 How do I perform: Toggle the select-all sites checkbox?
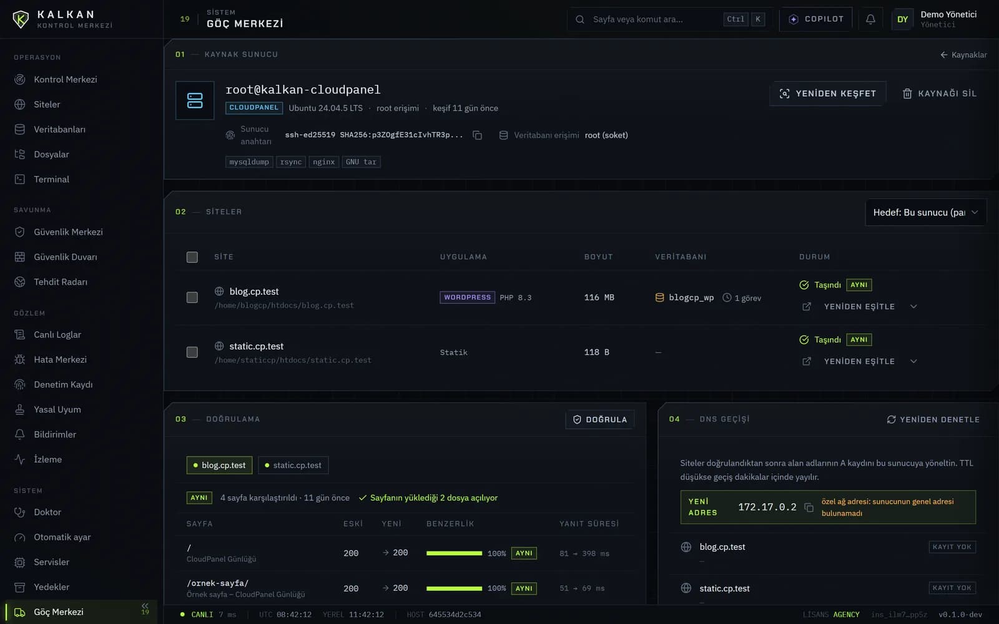coord(192,257)
